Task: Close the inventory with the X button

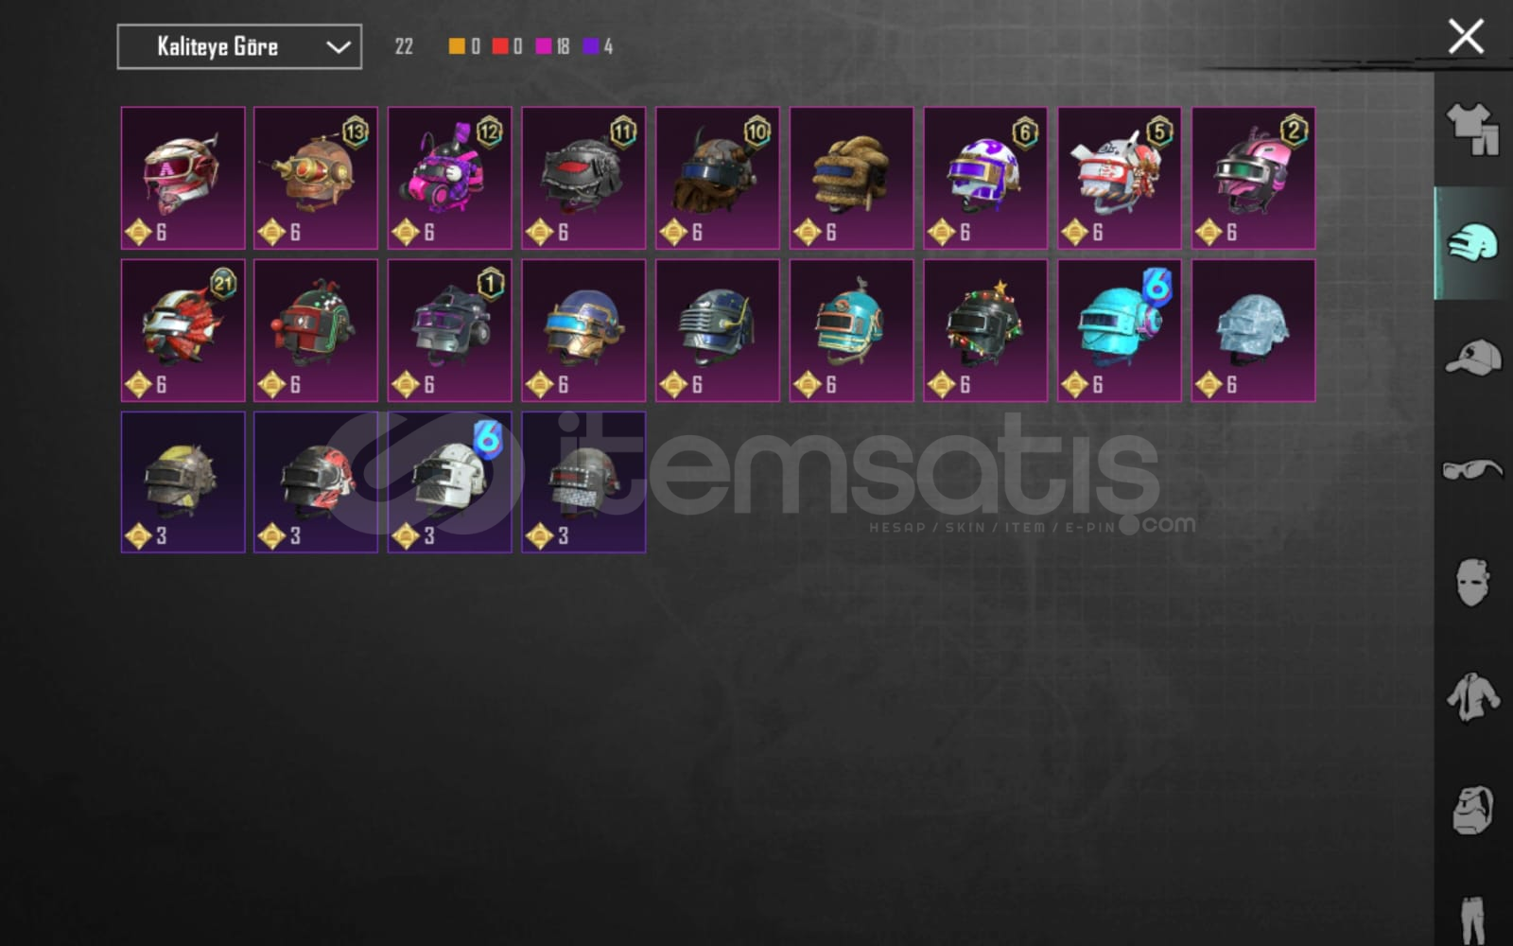Action: 1466,37
